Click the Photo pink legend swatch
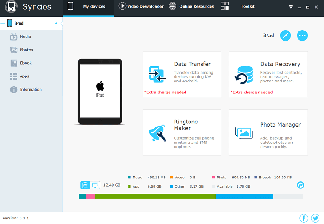 pos(213,178)
